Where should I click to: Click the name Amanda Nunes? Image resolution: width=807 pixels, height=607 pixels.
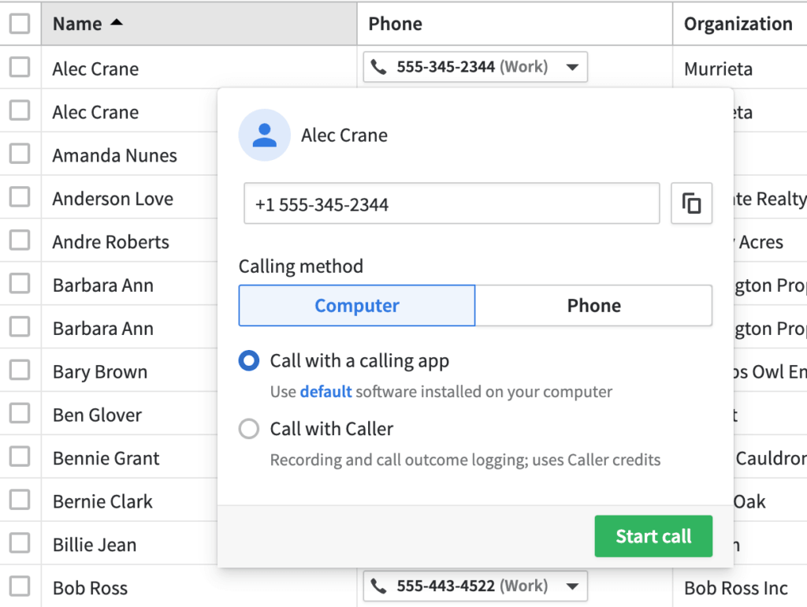click(115, 155)
